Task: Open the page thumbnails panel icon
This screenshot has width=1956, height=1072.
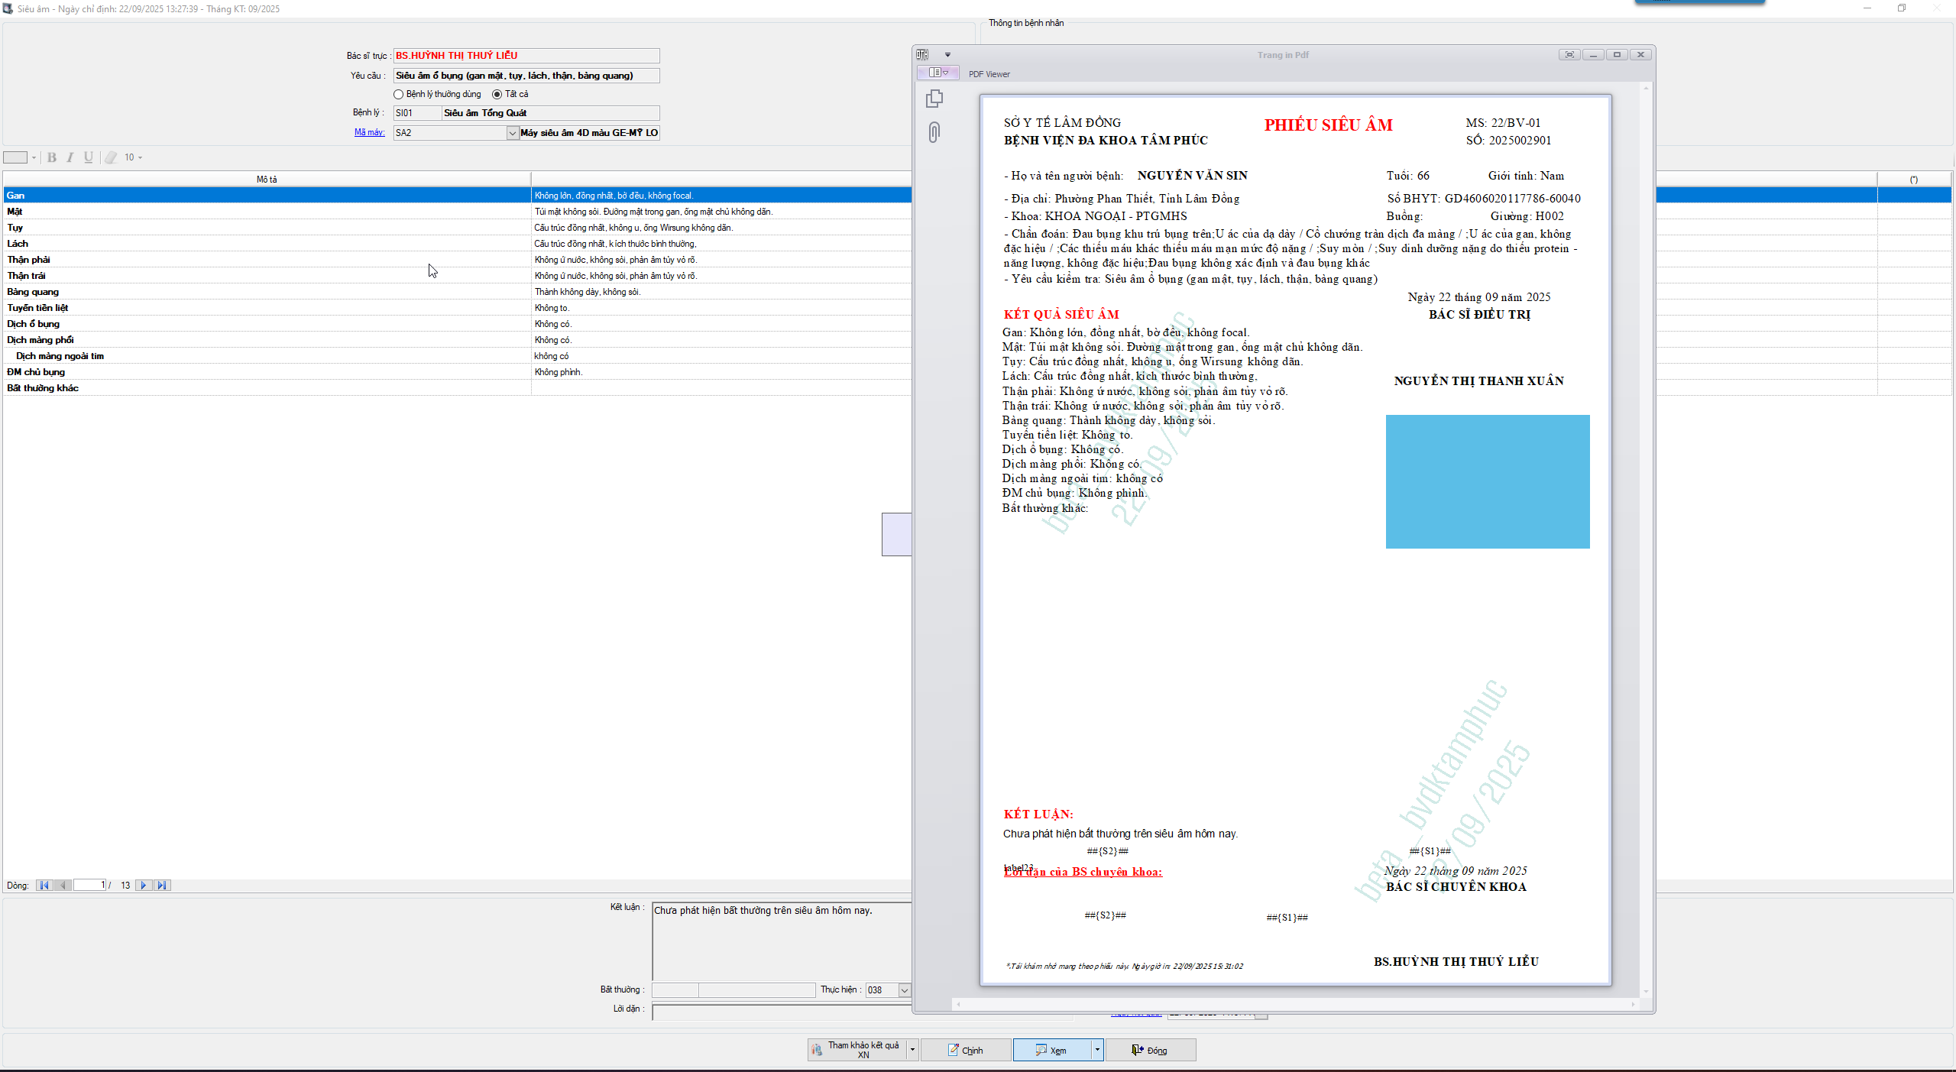Action: [934, 99]
